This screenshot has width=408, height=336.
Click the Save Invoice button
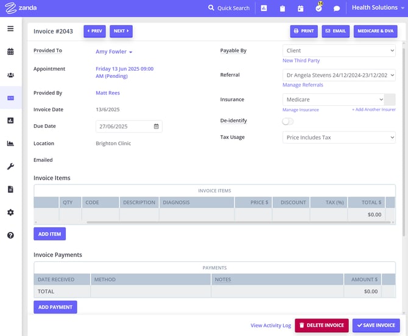tap(376, 325)
